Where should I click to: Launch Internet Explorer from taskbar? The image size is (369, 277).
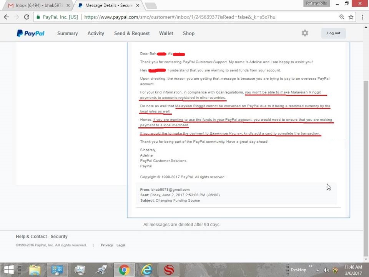pyautogui.click(x=146, y=270)
